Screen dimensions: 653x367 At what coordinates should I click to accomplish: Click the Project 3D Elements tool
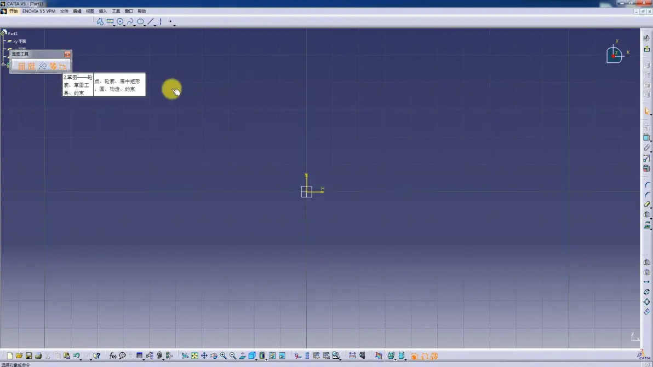[x=647, y=225]
